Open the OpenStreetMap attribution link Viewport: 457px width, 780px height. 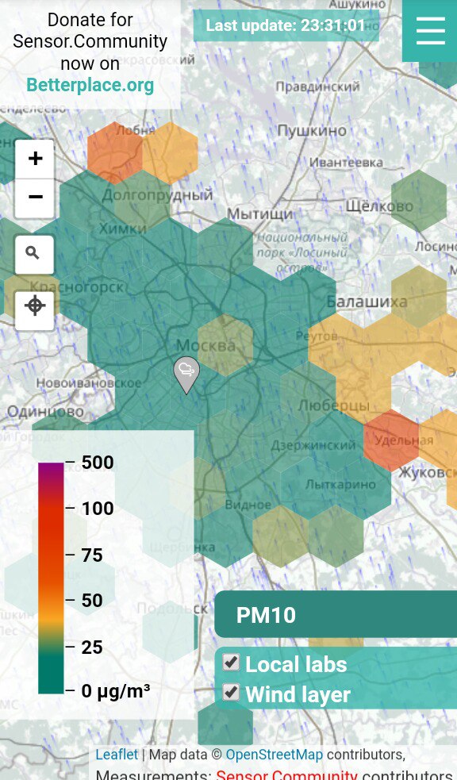[x=274, y=754]
